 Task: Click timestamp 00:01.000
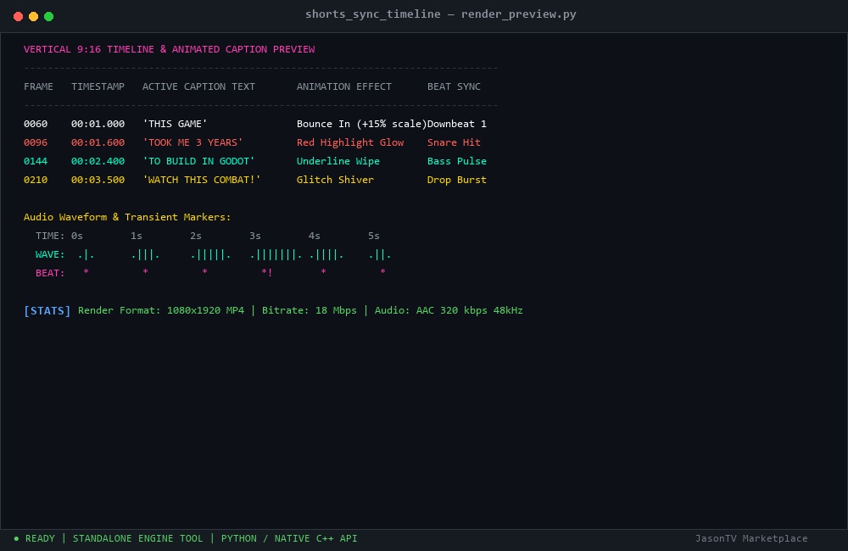pos(98,124)
